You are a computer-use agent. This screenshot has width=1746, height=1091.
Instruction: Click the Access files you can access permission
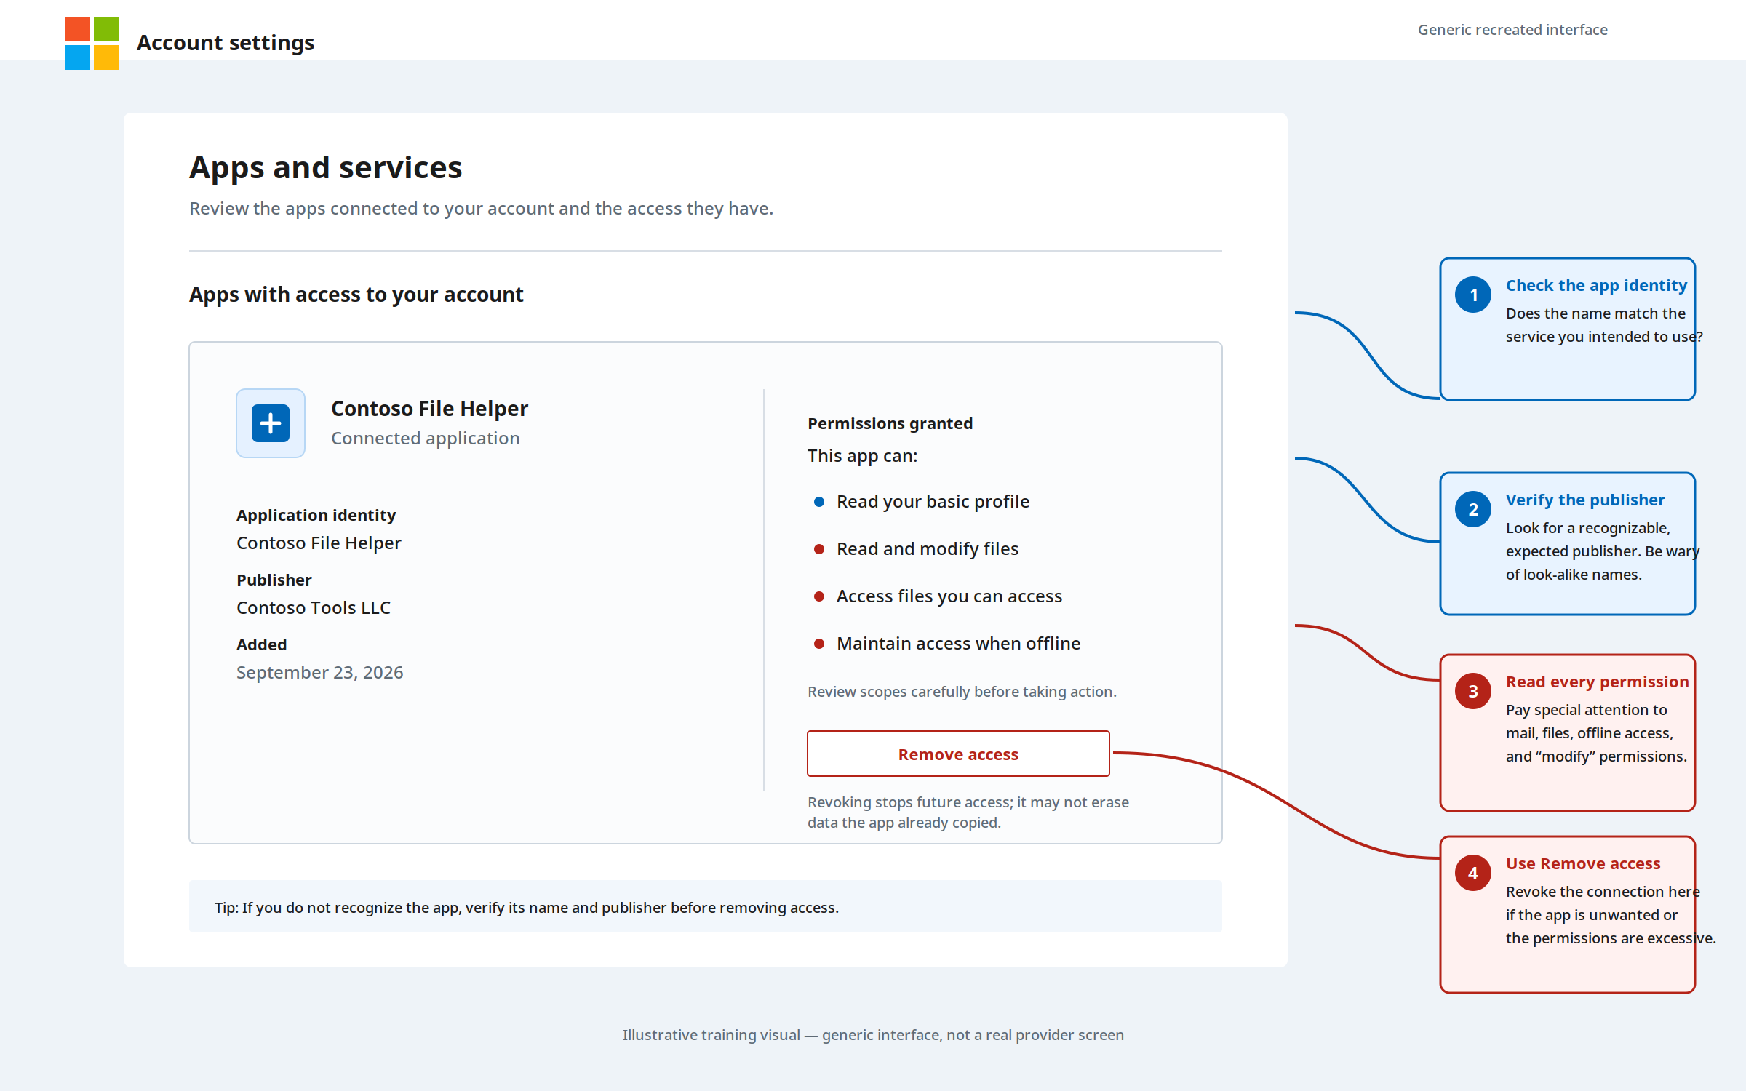[x=949, y=596]
